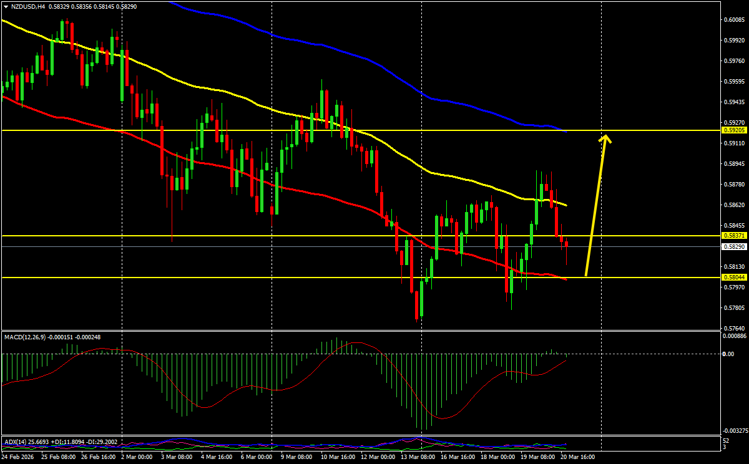749x464 pixels.
Task: Click the 0.57805 value on price scale
Action: (734, 308)
